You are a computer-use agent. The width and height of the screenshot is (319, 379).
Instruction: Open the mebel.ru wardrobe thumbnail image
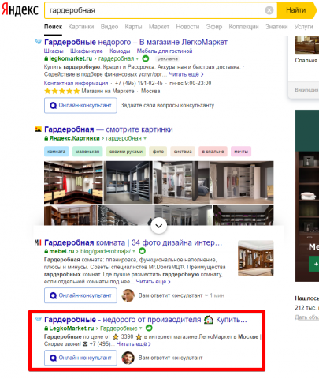pos(256,258)
